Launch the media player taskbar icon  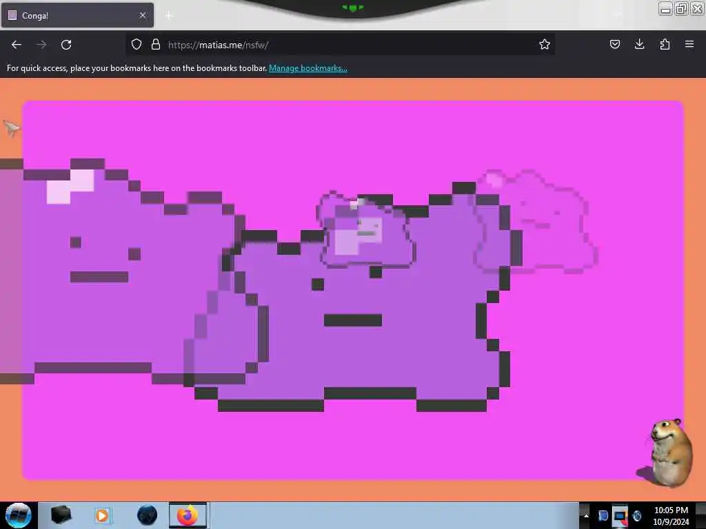pyautogui.click(x=102, y=515)
